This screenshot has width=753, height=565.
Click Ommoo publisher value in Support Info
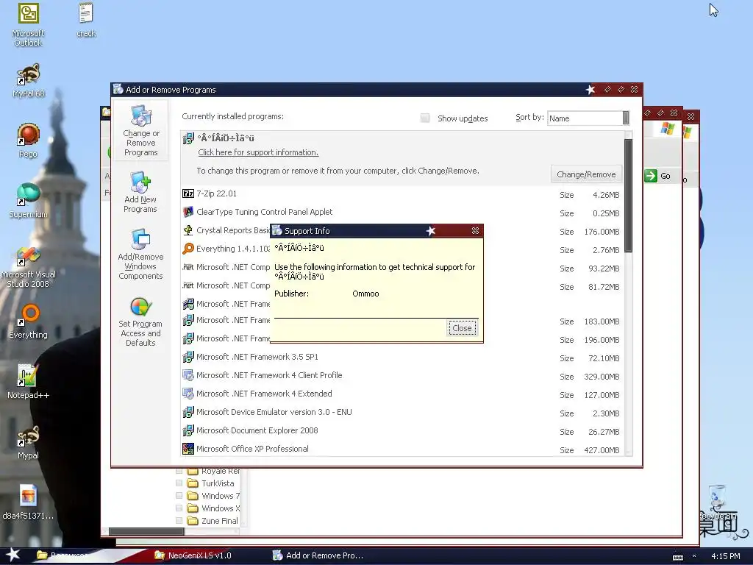point(365,294)
